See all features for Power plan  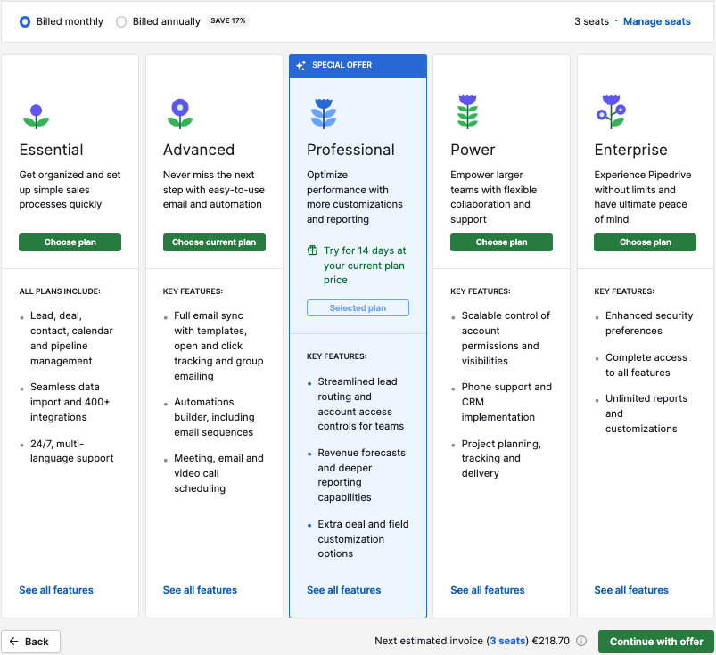(488, 590)
